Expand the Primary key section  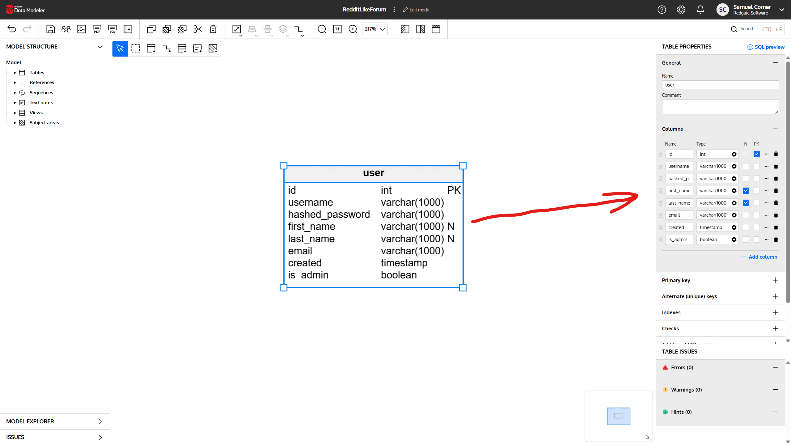(775, 280)
